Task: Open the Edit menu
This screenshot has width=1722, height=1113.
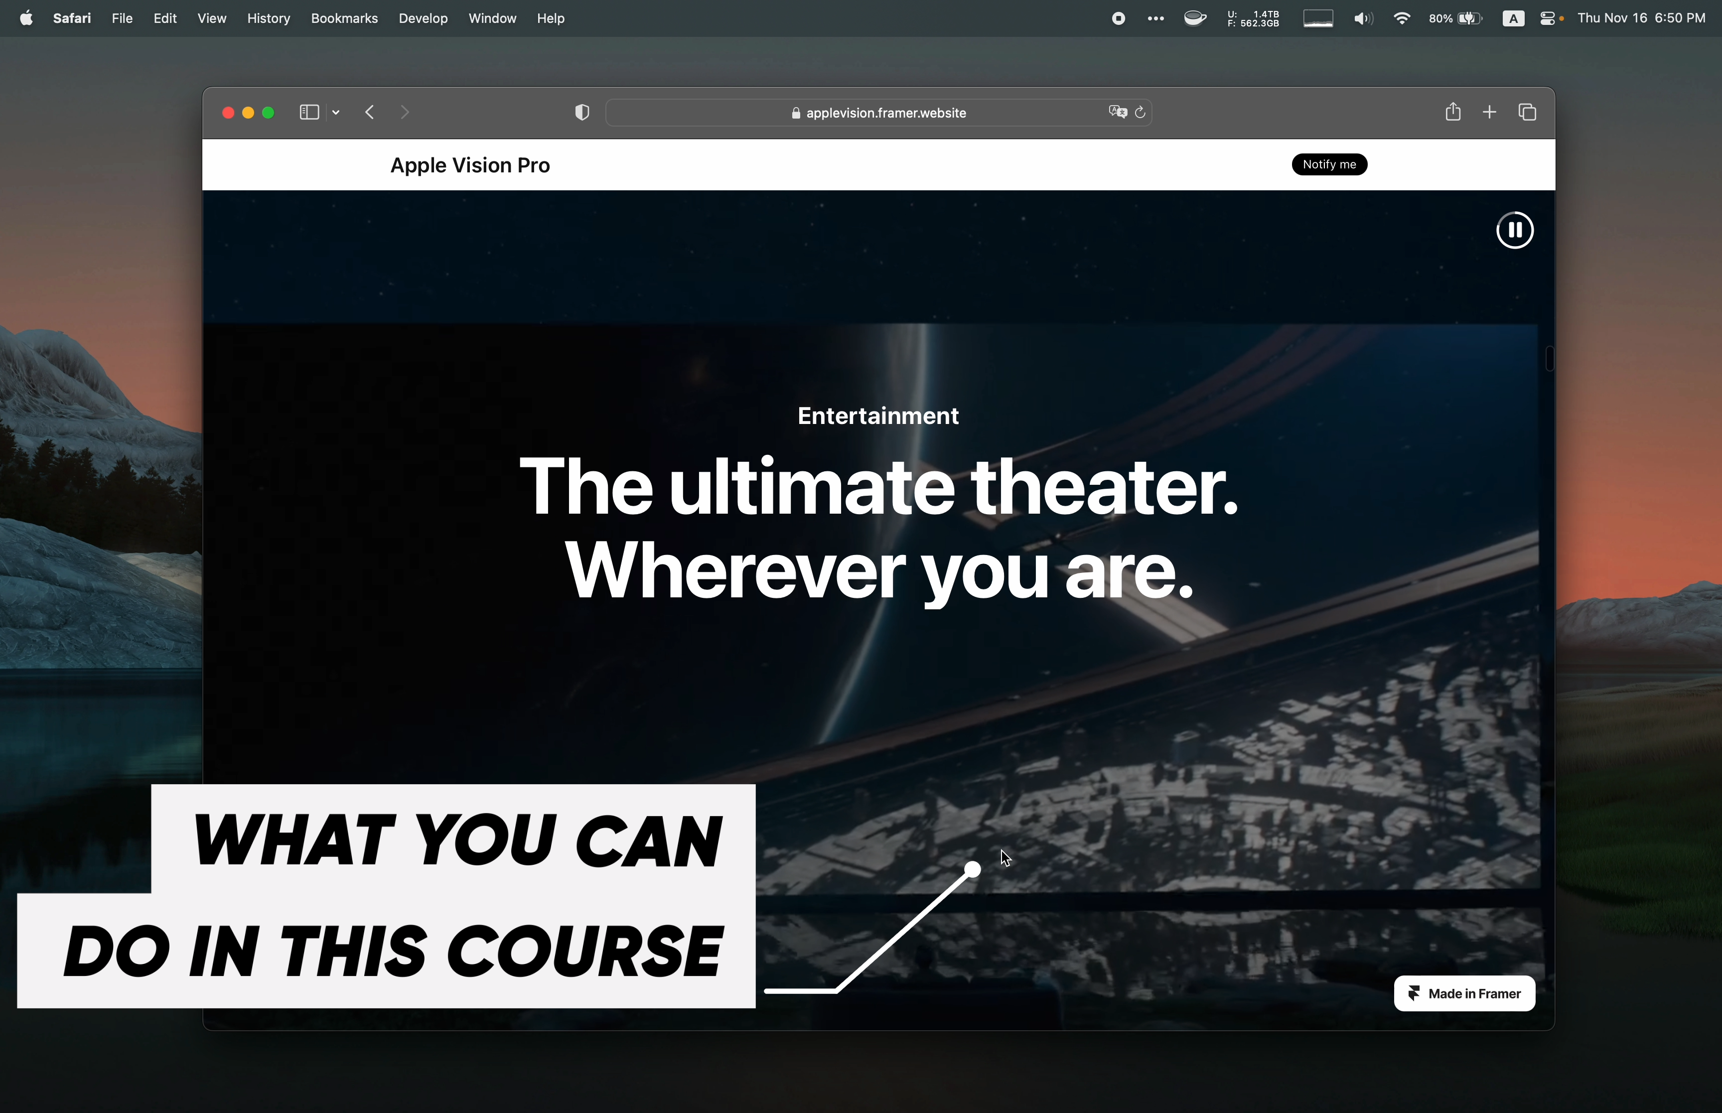Action: 165,18
